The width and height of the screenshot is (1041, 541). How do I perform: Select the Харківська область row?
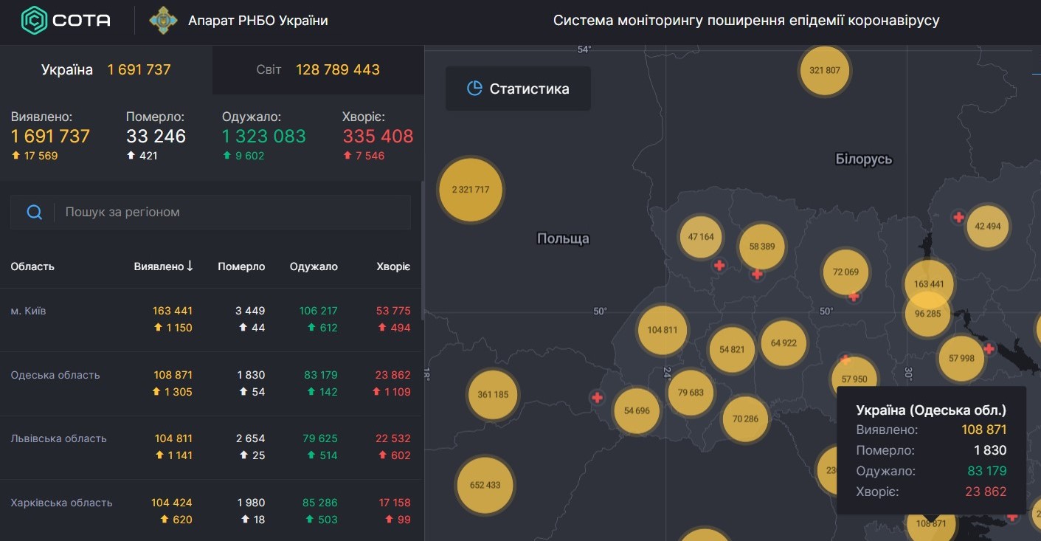pyautogui.click(x=210, y=510)
